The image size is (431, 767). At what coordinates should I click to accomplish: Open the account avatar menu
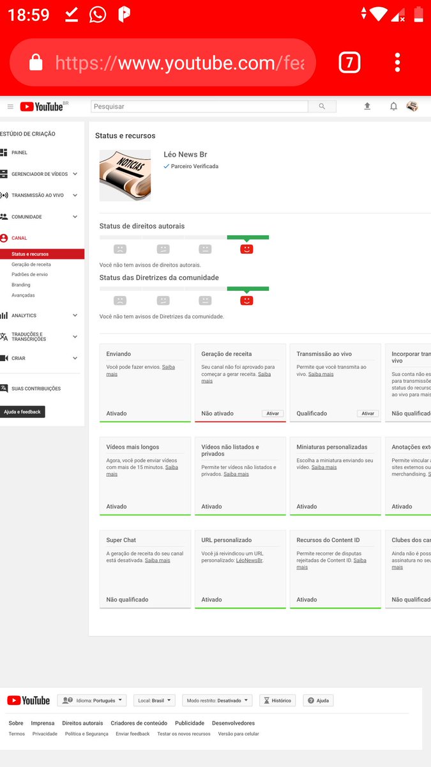[412, 107]
